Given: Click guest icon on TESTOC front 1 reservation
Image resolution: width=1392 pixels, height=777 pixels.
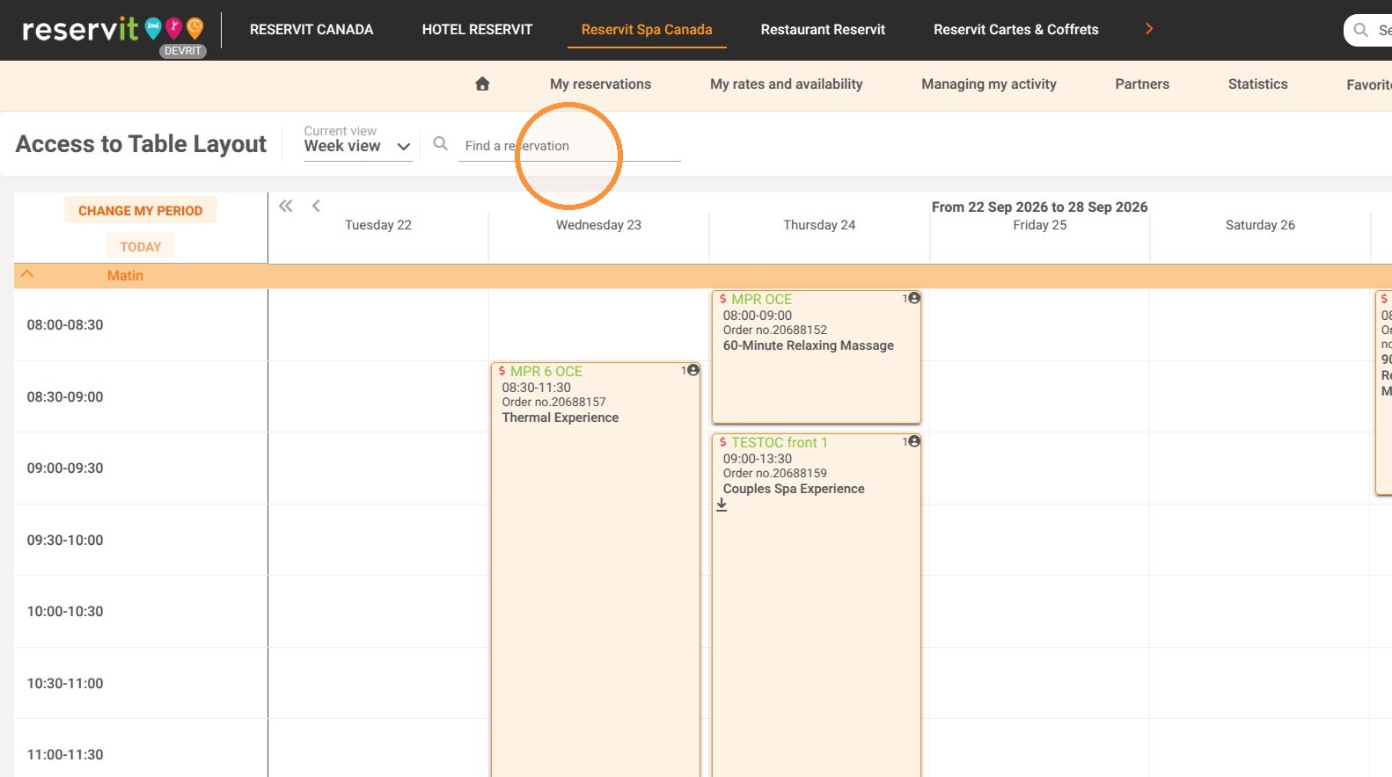Looking at the screenshot, I should click(x=913, y=441).
